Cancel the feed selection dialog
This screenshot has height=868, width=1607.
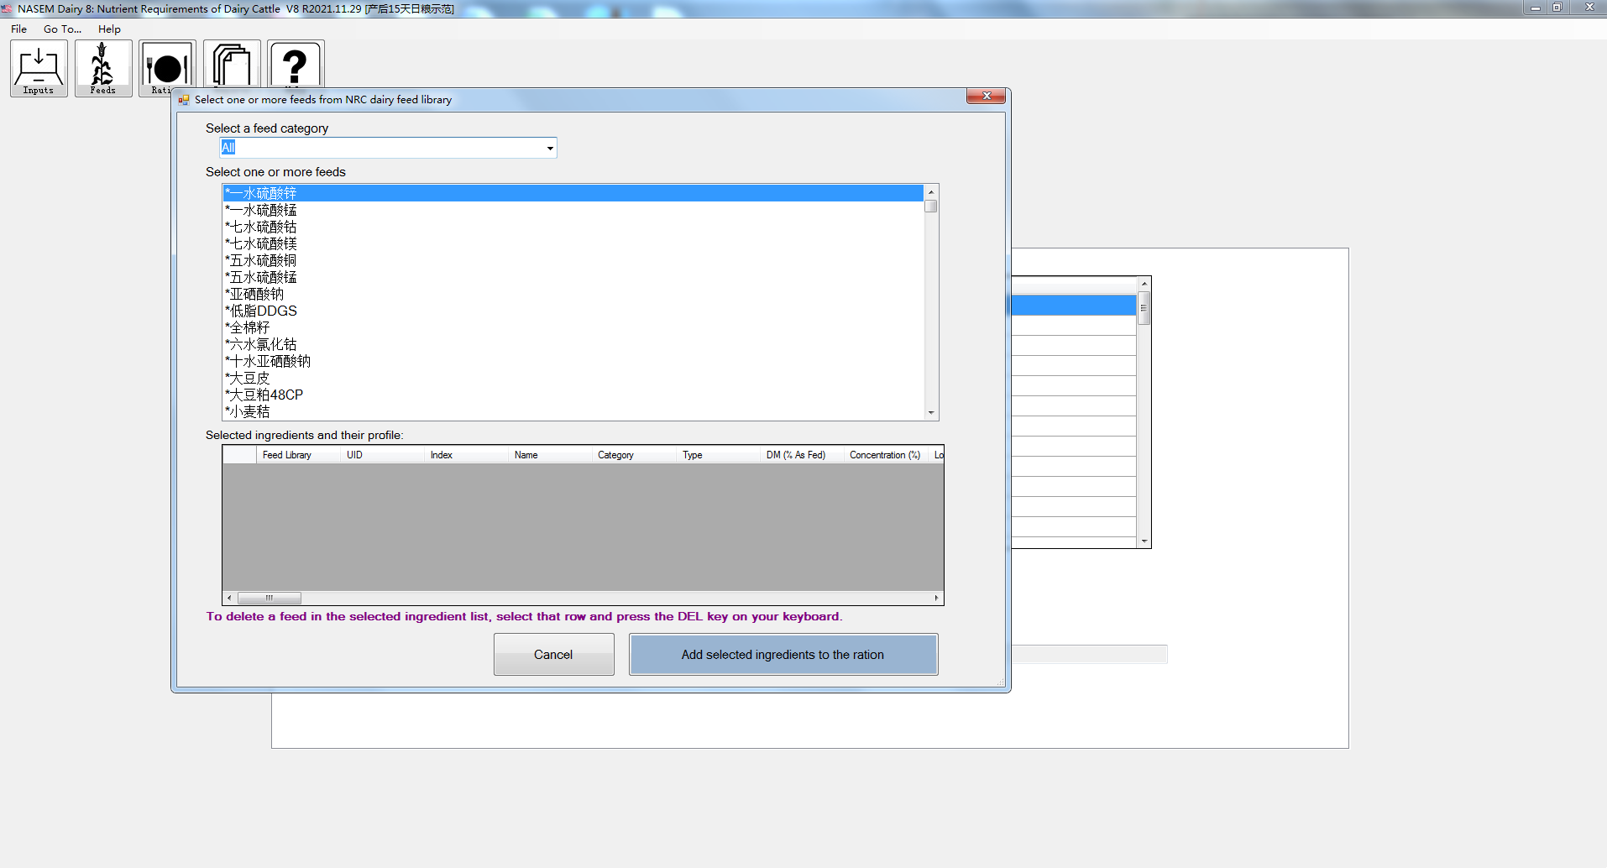[553, 654]
